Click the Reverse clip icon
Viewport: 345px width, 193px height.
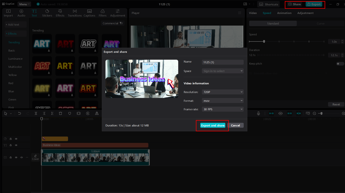88,114
